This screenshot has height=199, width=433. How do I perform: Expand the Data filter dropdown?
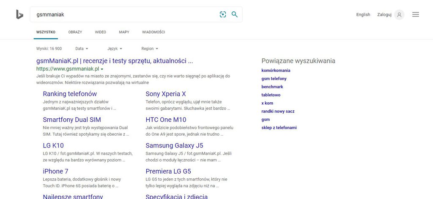coord(82,49)
